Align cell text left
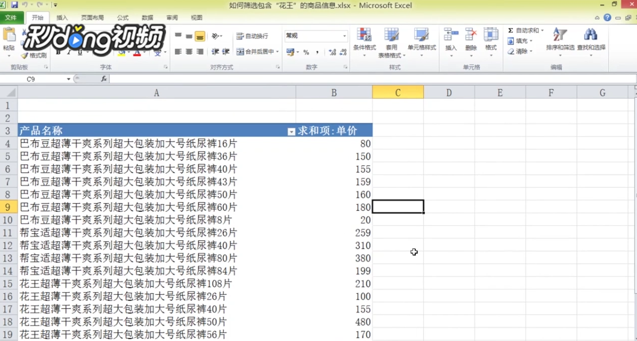This screenshot has height=341, width=637. tap(178, 52)
